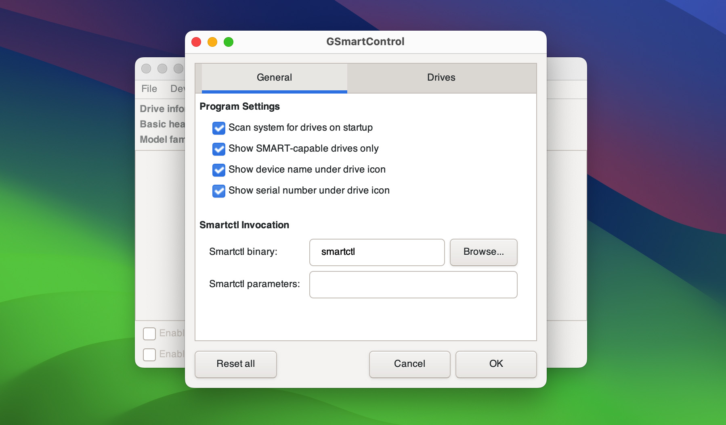Minimize the dialog with the yellow button
This screenshot has width=726, height=425.
[x=212, y=42]
